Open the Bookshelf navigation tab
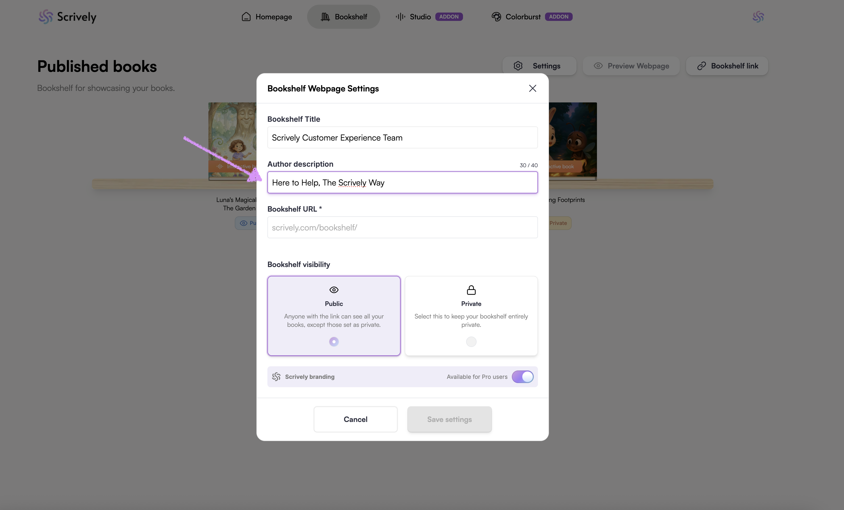 pos(344,17)
